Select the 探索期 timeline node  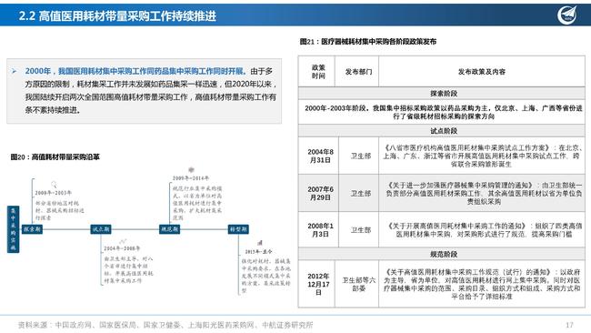(32, 229)
